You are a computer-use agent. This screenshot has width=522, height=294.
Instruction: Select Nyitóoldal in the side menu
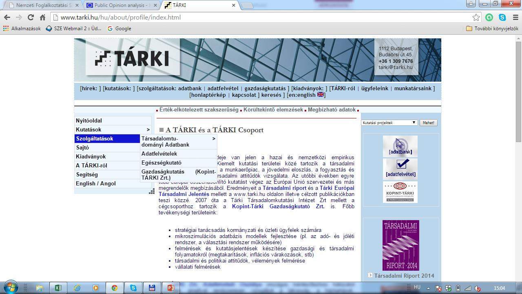(x=113, y=120)
